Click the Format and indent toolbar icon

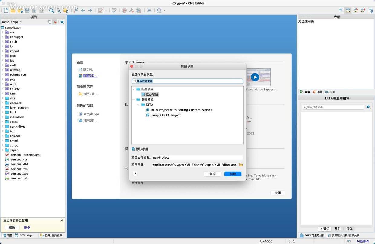149,10
